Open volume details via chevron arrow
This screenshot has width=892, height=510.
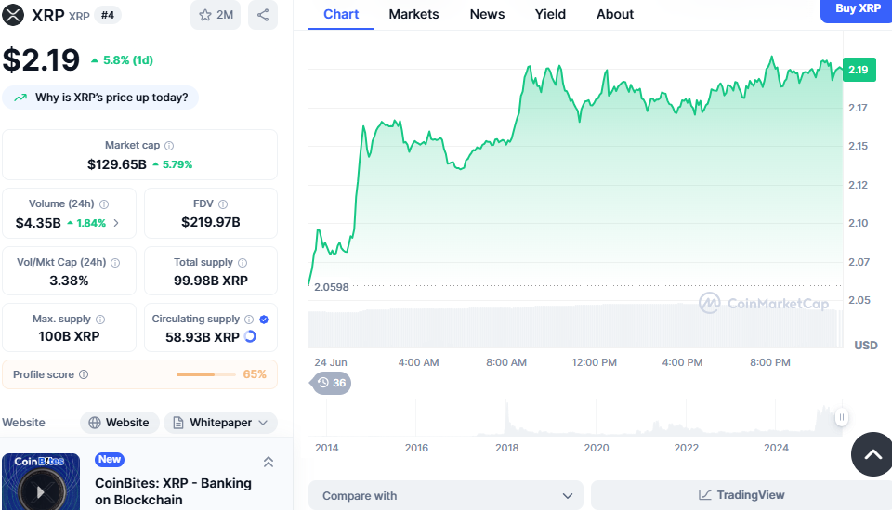coord(117,223)
